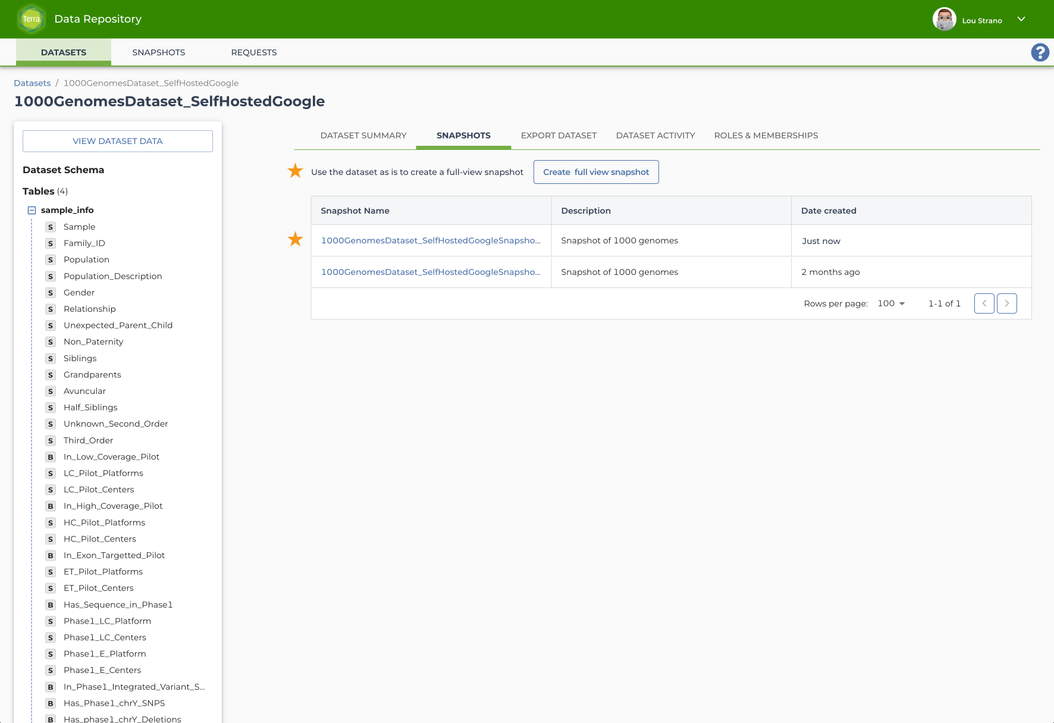
Task: Click the B type icon for Has_Sequence_in_Phase1
Action: [51, 605]
